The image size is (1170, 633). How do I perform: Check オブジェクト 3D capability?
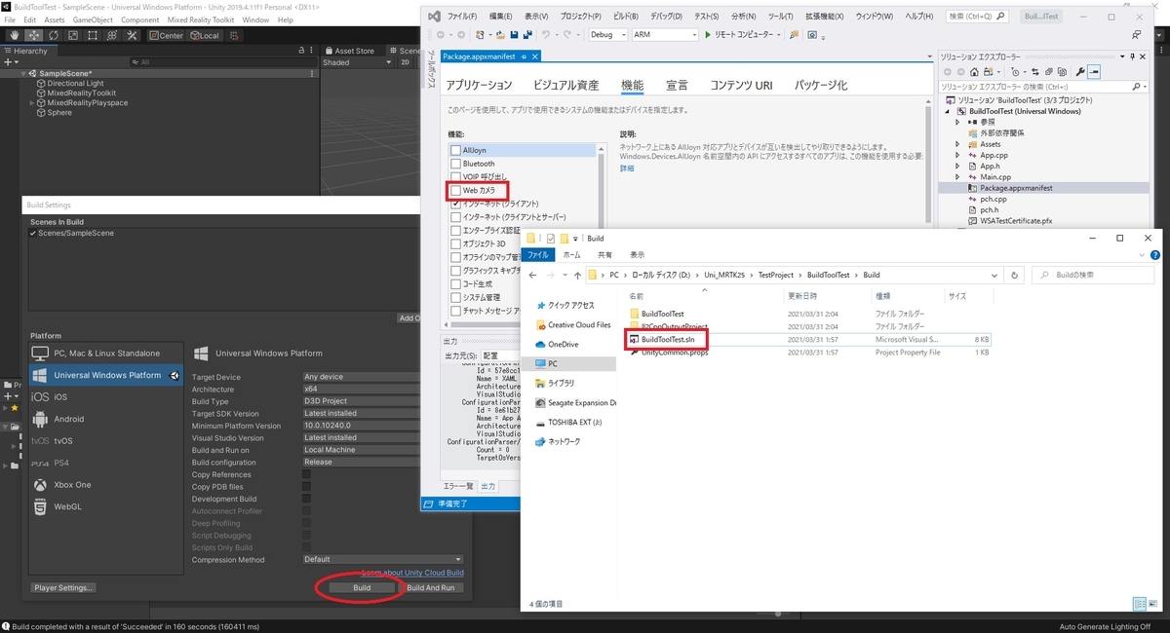455,243
